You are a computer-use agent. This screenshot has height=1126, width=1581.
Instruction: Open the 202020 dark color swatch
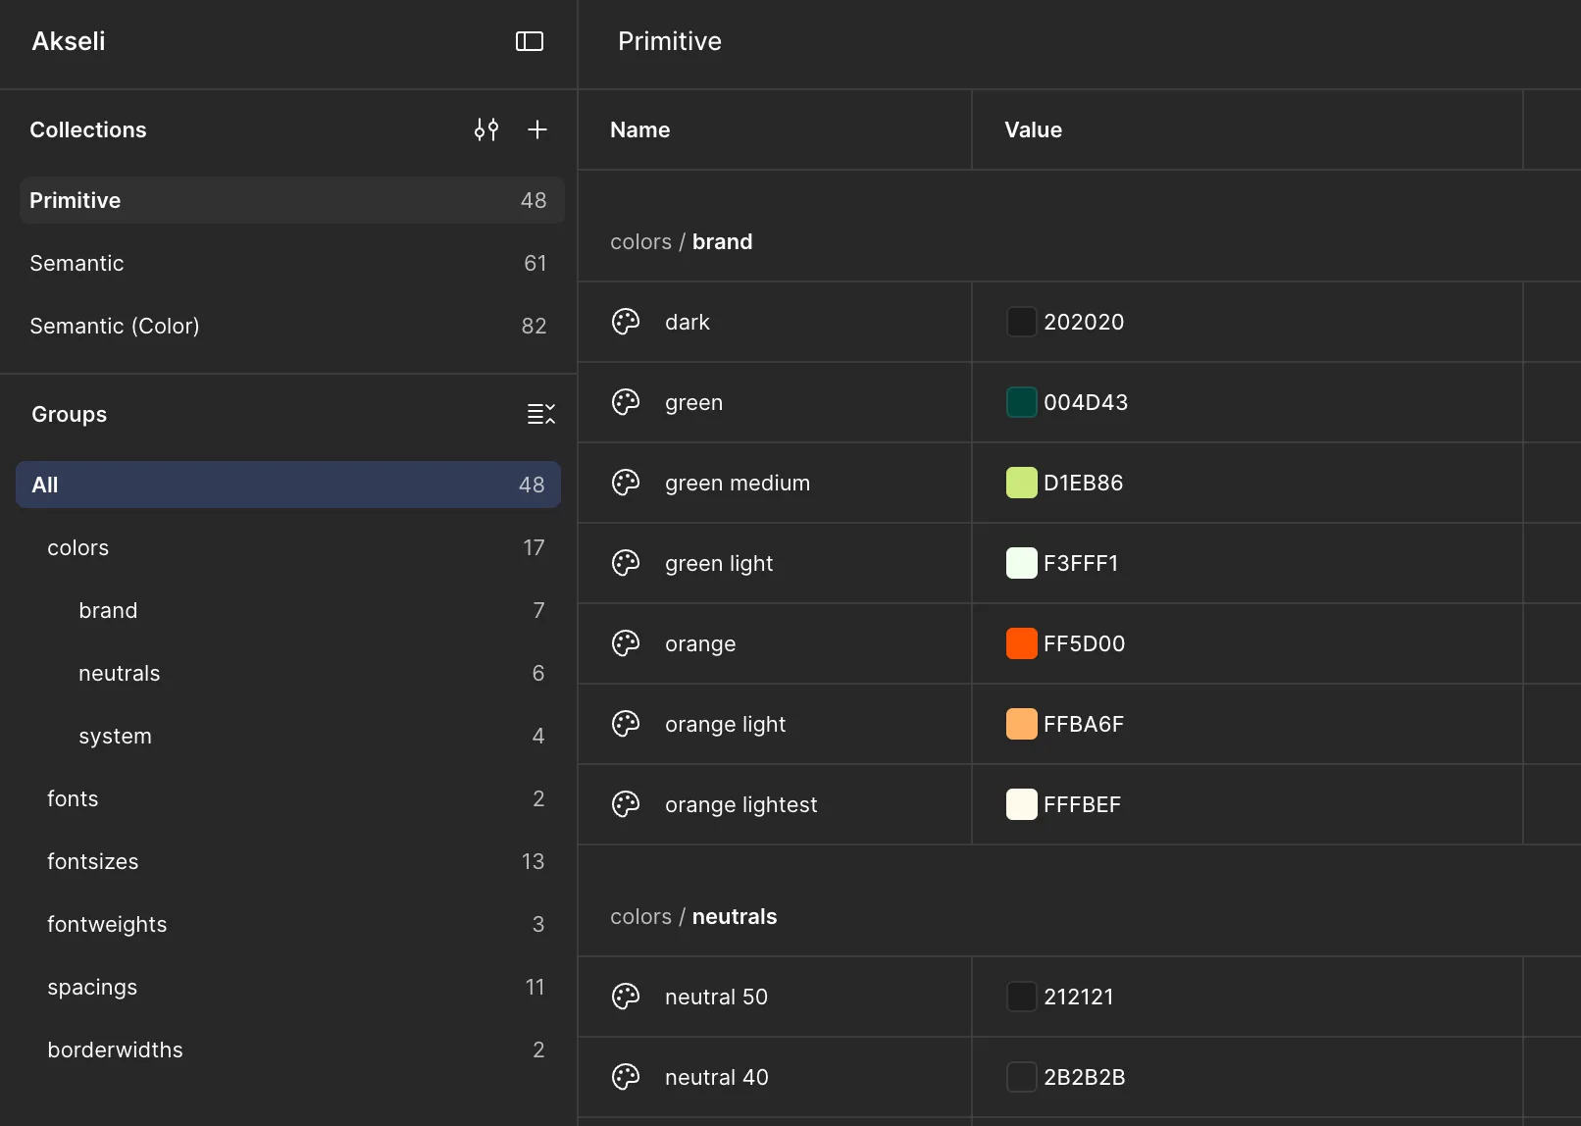[x=1022, y=322]
